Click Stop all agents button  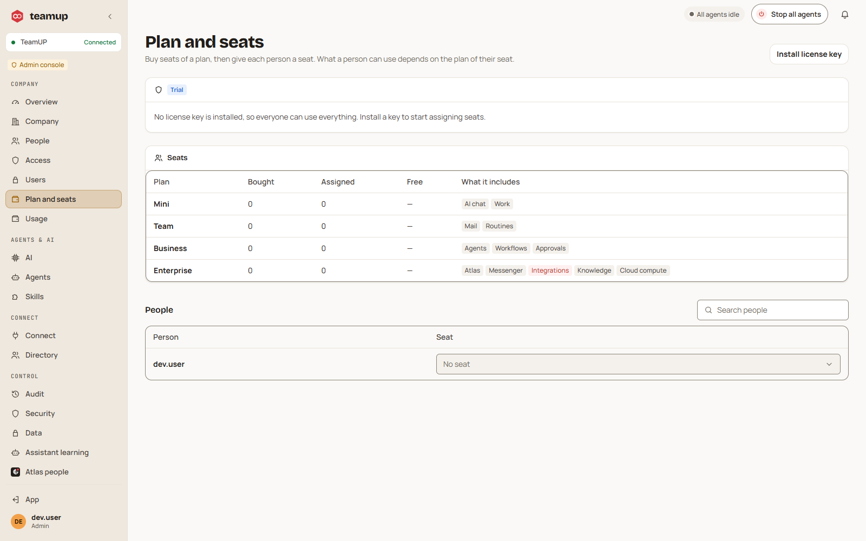click(x=789, y=15)
